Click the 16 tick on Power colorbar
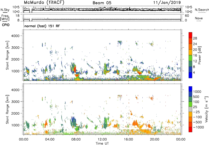Screen dimensions: 209x145 [x=195, y=55]
